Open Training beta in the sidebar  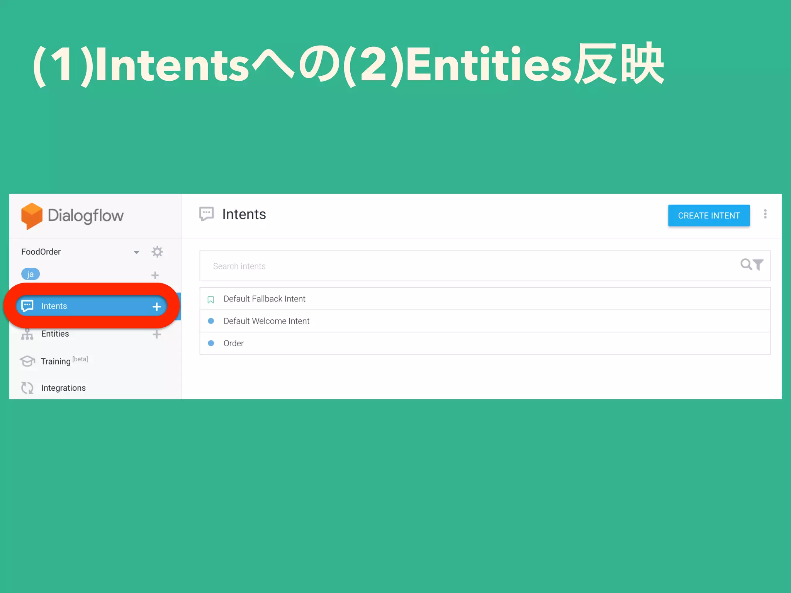click(x=64, y=361)
